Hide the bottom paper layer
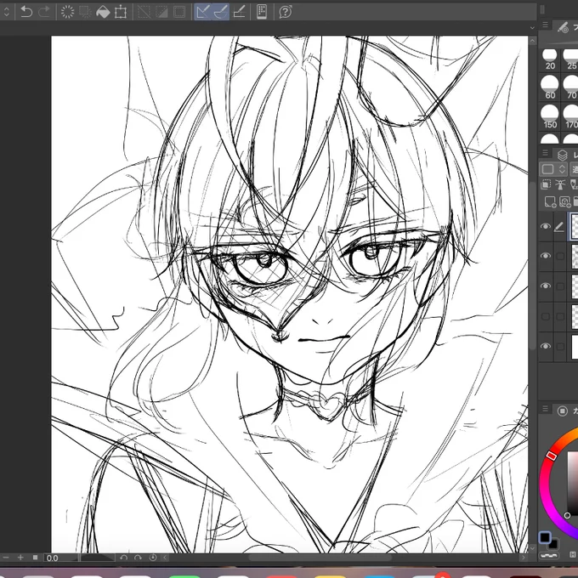 pos(546,346)
